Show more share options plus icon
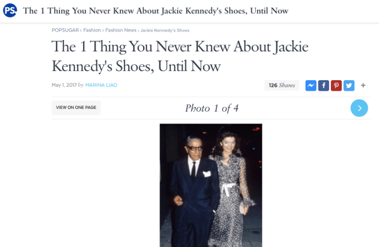 pos(363,85)
